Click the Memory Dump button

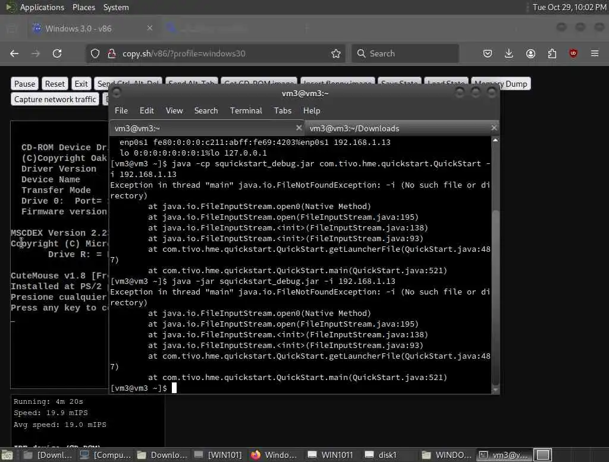click(x=501, y=84)
